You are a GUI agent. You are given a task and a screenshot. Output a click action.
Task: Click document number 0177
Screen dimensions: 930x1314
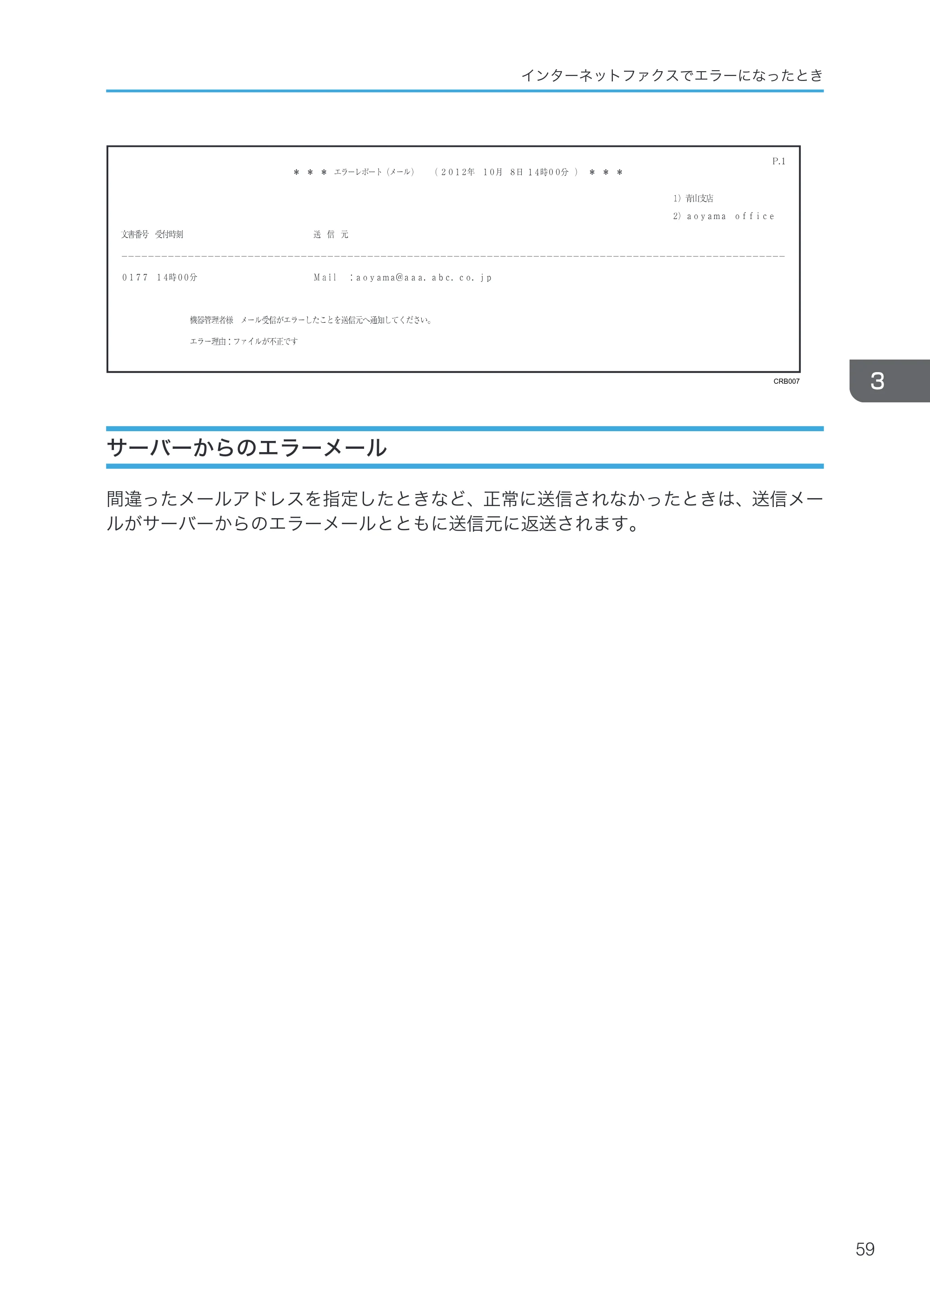pos(135,277)
